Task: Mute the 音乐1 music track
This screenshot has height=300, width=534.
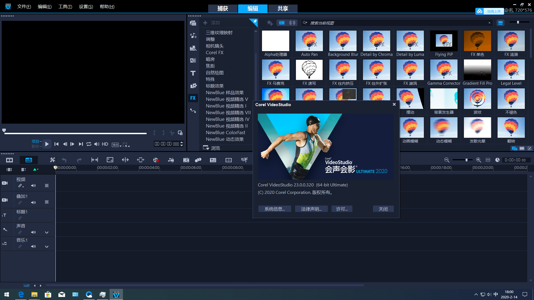Action: 33,247
